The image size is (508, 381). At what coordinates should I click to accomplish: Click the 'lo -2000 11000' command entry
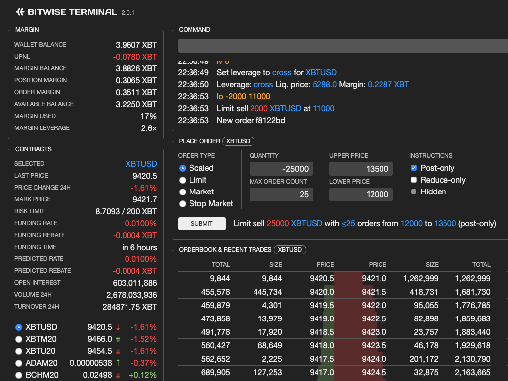point(243,97)
